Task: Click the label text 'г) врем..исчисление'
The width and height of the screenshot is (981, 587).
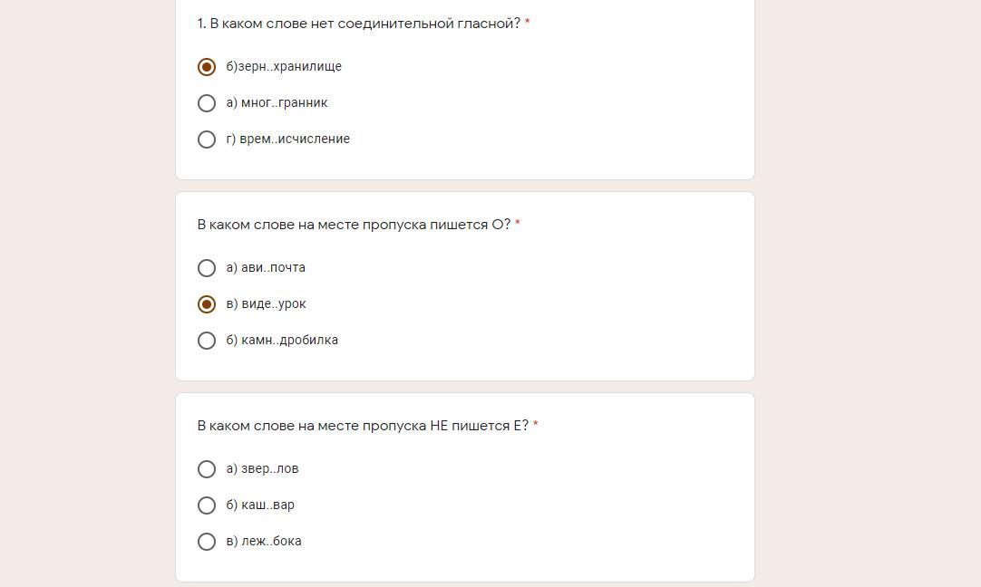Action: [x=287, y=139]
